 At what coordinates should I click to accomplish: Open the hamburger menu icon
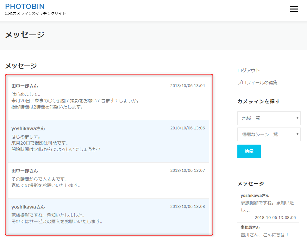click(x=294, y=9)
